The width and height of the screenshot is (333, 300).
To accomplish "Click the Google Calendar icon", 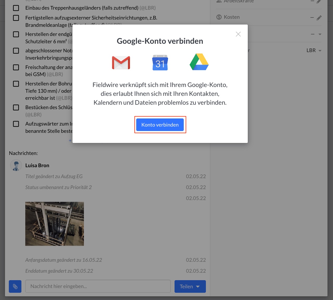I will [160, 63].
